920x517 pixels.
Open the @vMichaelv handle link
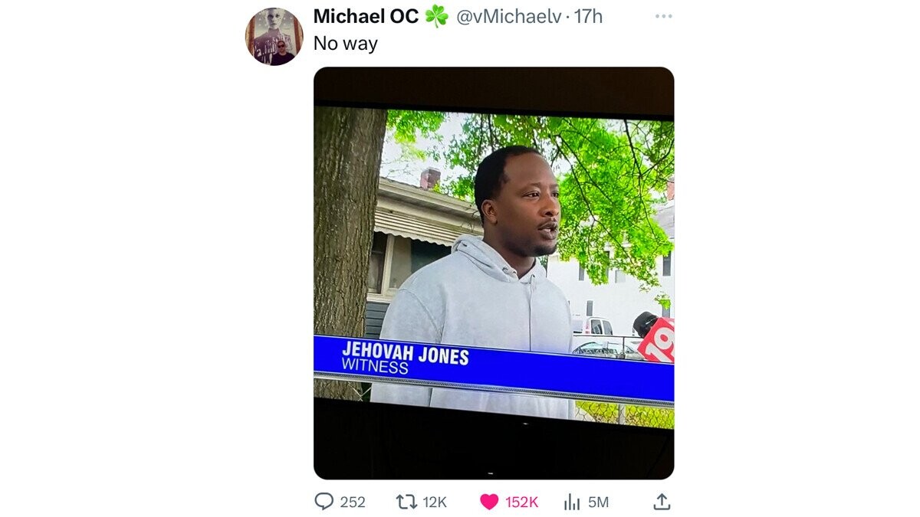(x=509, y=16)
